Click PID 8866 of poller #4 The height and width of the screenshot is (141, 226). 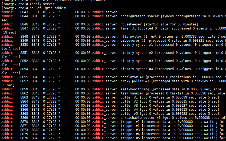tap(24, 109)
